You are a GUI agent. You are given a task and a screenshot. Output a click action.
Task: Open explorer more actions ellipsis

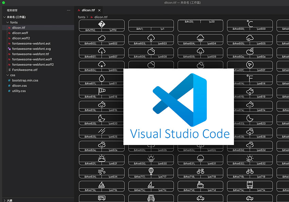(69, 10)
